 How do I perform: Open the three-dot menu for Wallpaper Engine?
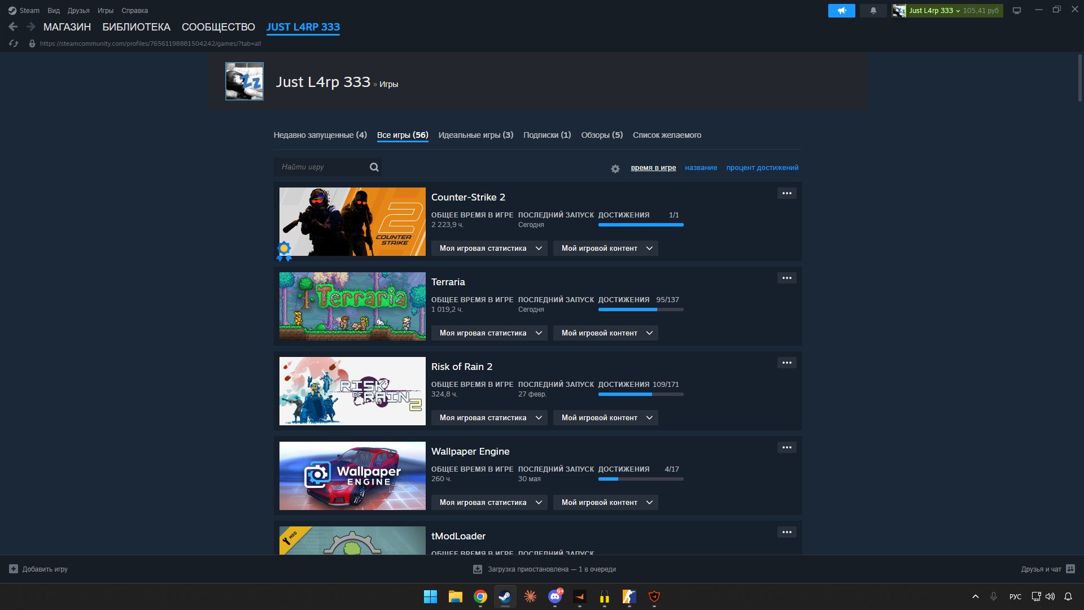[787, 447]
